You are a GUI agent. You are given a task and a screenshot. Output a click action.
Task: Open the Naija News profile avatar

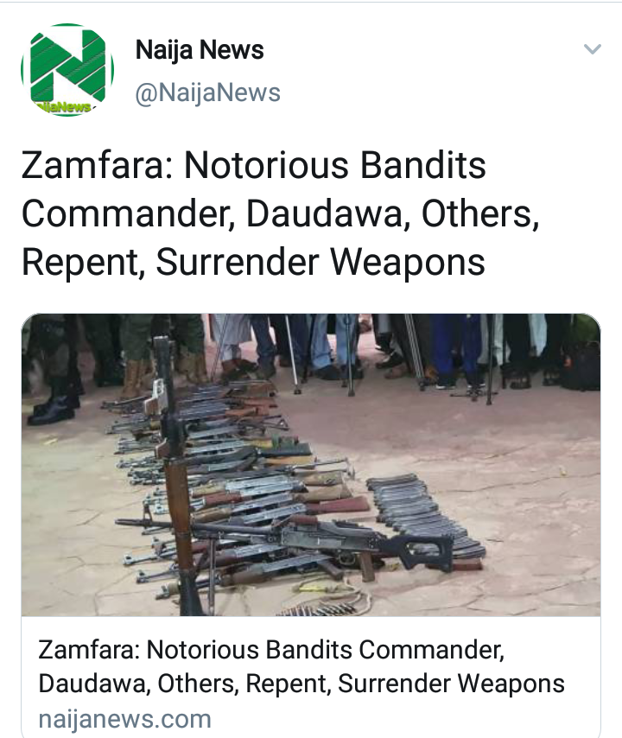[x=67, y=70]
